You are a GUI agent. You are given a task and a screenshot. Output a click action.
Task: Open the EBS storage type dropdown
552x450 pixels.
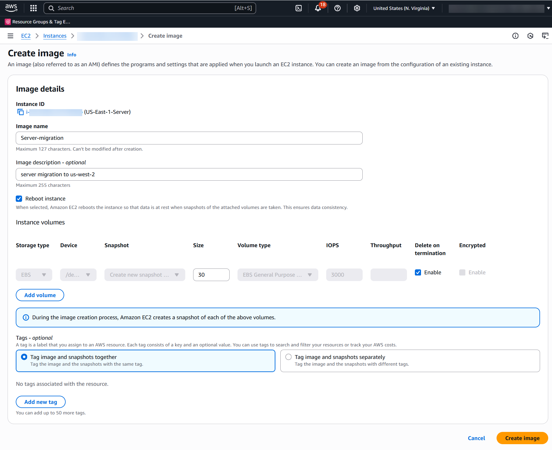34,275
